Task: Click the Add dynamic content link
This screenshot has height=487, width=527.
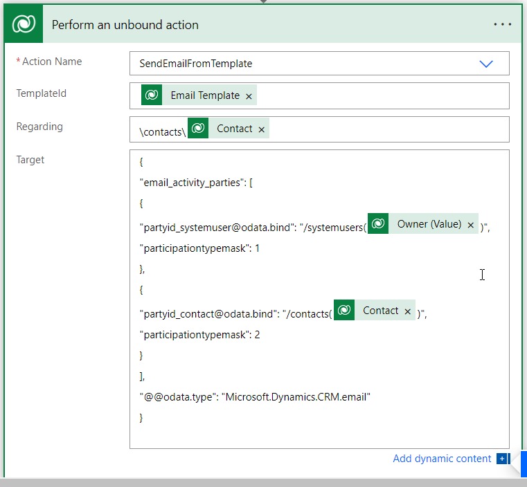Action: (x=442, y=459)
